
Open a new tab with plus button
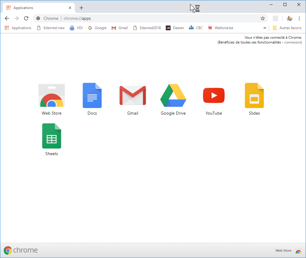81,8
